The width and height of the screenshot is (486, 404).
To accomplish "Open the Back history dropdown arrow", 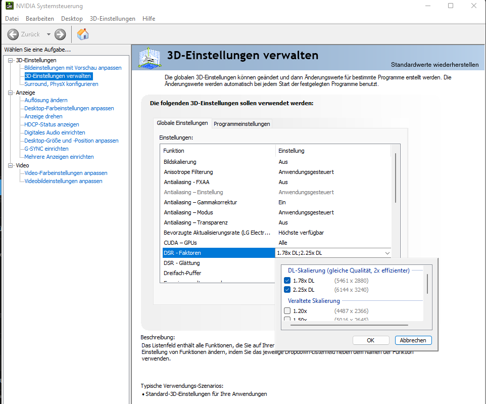I will (48, 34).
